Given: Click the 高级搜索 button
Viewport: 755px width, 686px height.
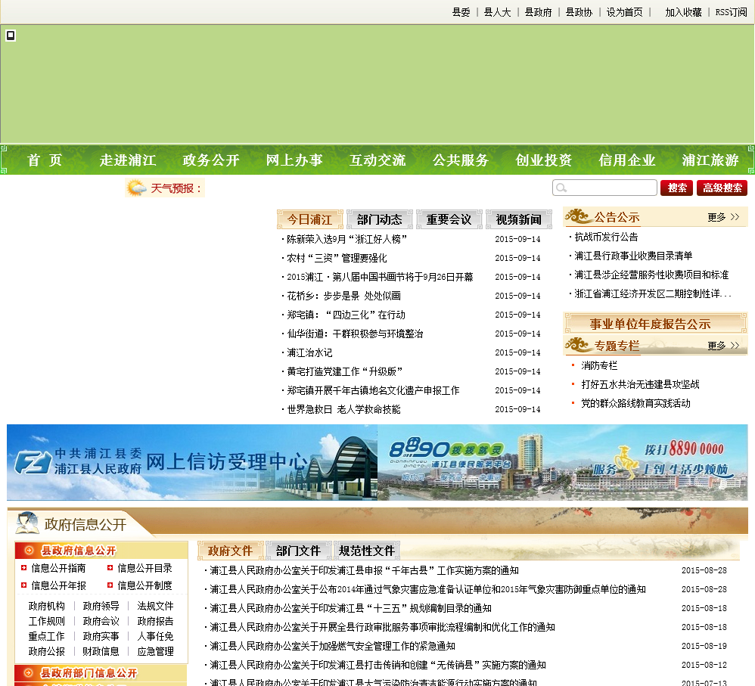Looking at the screenshot, I should (x=722, y=188).
